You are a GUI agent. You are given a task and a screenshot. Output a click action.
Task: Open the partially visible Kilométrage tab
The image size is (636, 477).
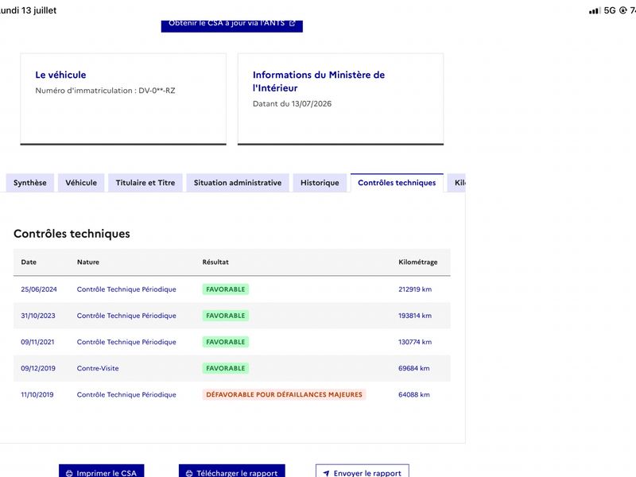(x=456, y=183)
